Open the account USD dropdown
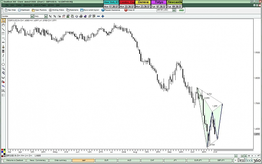The height and width of the screenshot is (164, 262). 174,10
